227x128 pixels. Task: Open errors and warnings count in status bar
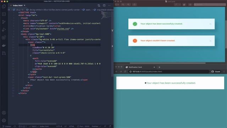click(22, 127)
